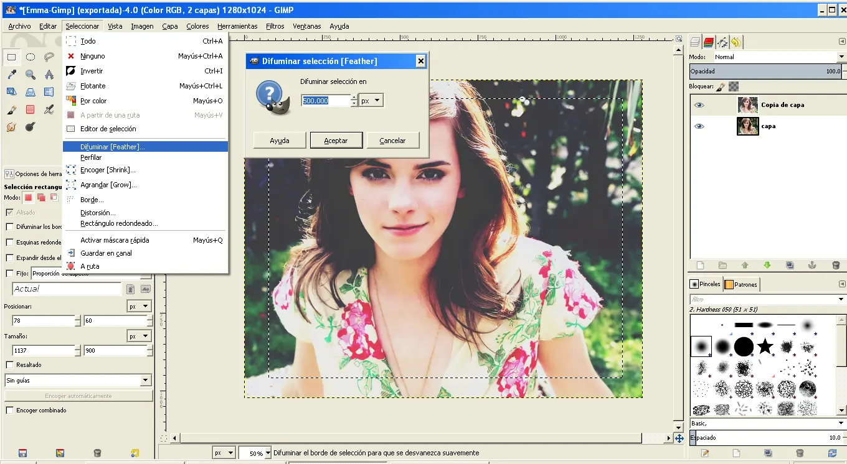Select the Ellipse Select tool

pyautogui.click(x=30, y=57)
